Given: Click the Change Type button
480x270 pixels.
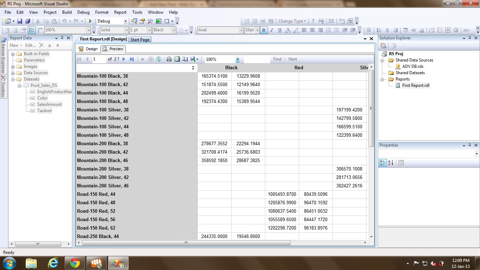Looking at the screenshot, I should (292, 21).
